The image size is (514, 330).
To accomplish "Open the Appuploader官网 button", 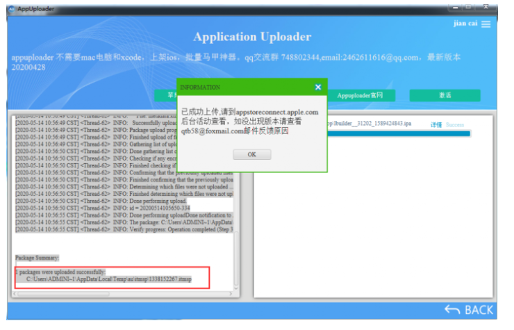I will (361, 95).
